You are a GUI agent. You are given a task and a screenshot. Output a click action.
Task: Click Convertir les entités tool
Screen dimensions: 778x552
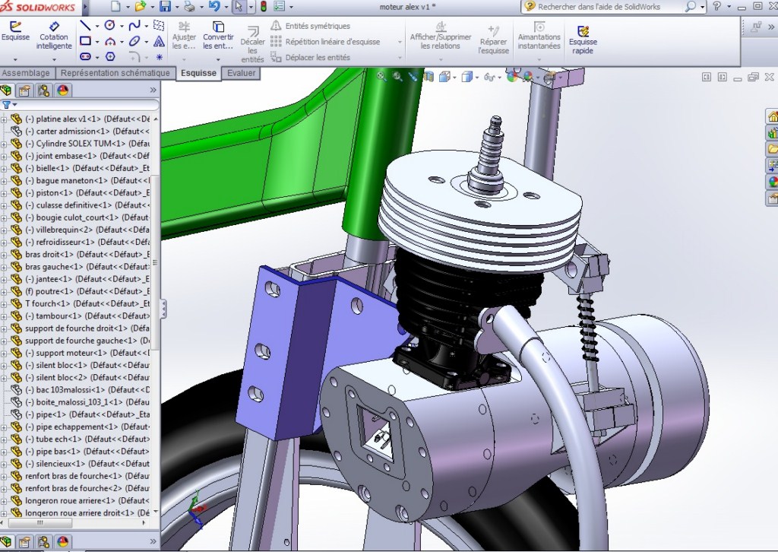pos(218,35)
